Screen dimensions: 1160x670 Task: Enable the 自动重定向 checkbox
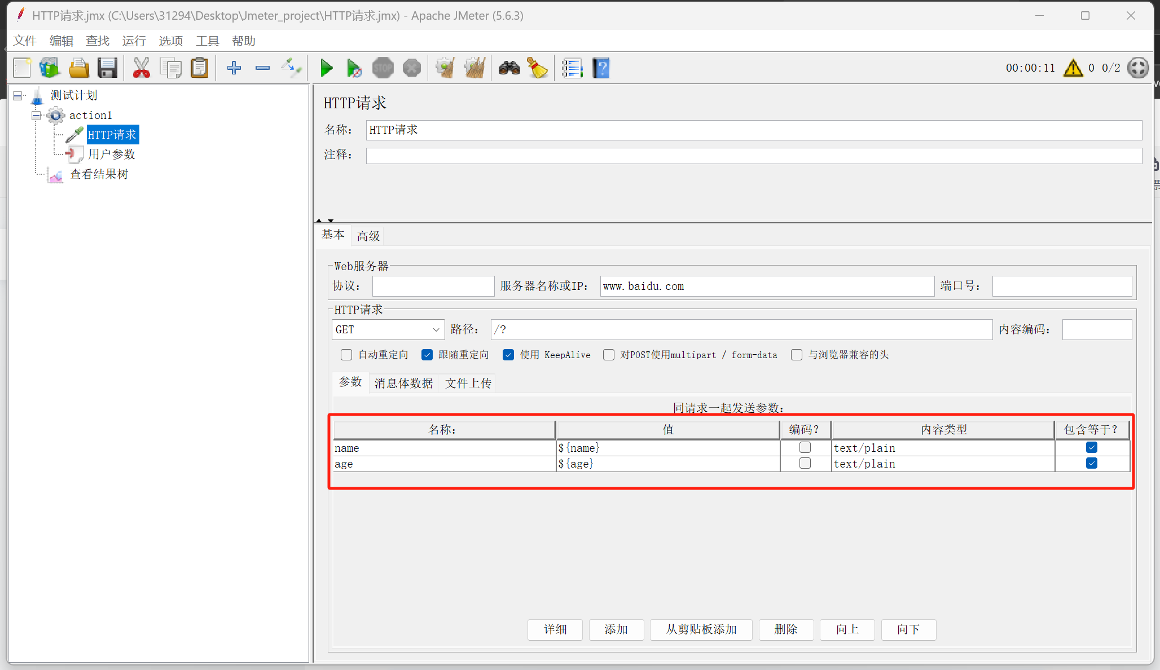coord(346,355)
